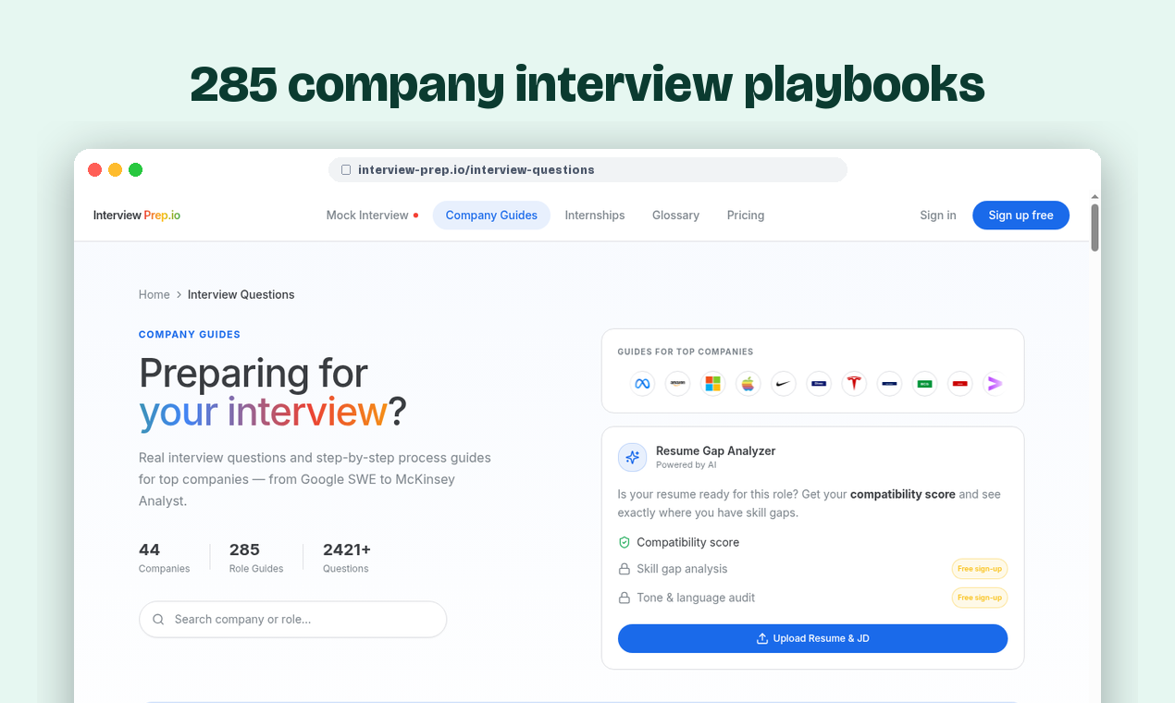Select the search magnifier icon
The image size is (1175, 703).
pos(158,619)
